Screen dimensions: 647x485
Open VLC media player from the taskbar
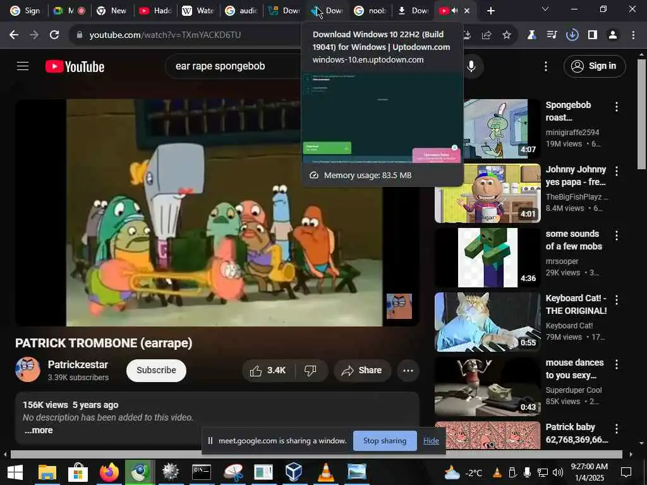point(325,472)
